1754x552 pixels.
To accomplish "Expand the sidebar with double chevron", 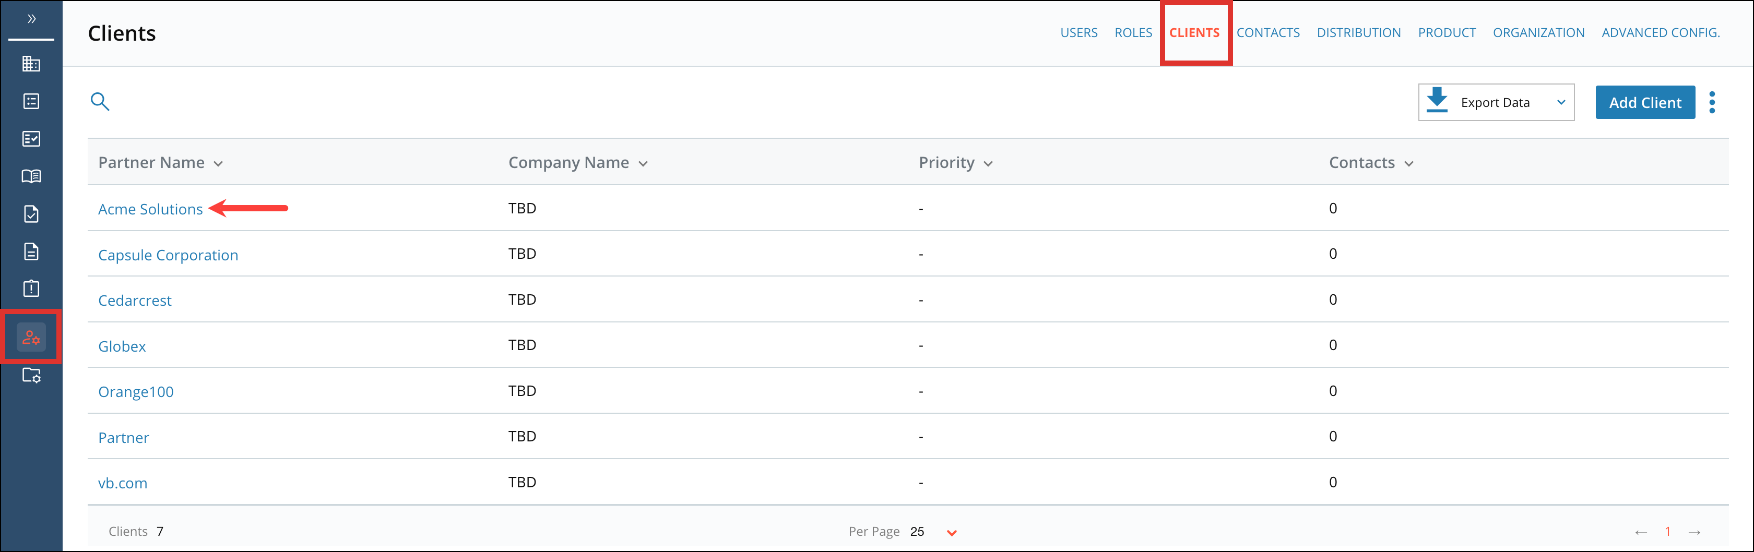I will (31, 19).
